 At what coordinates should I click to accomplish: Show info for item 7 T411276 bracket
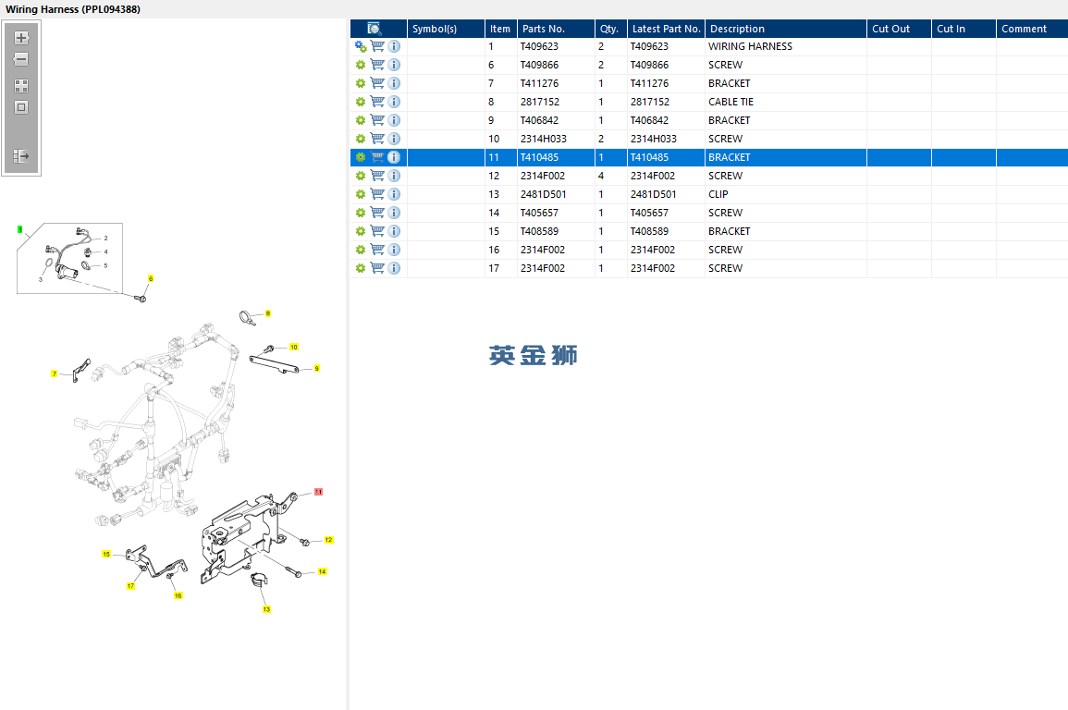[394, 83]
